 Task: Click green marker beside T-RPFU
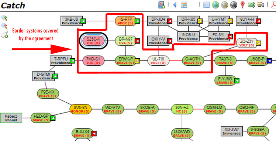click(x=72, y=61)
